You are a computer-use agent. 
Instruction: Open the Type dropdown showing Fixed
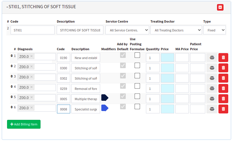click(x=214, y=30)
